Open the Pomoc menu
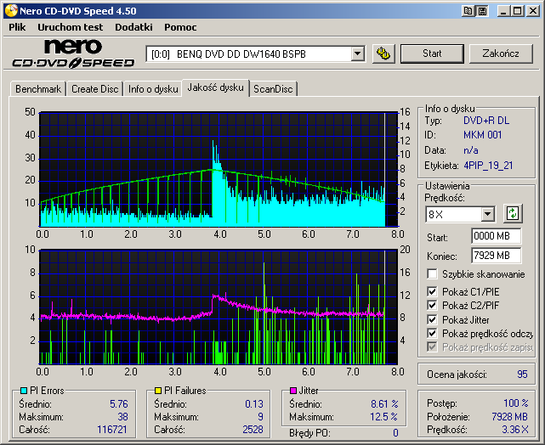The image size is (545, 445). (x=180, y=27)
